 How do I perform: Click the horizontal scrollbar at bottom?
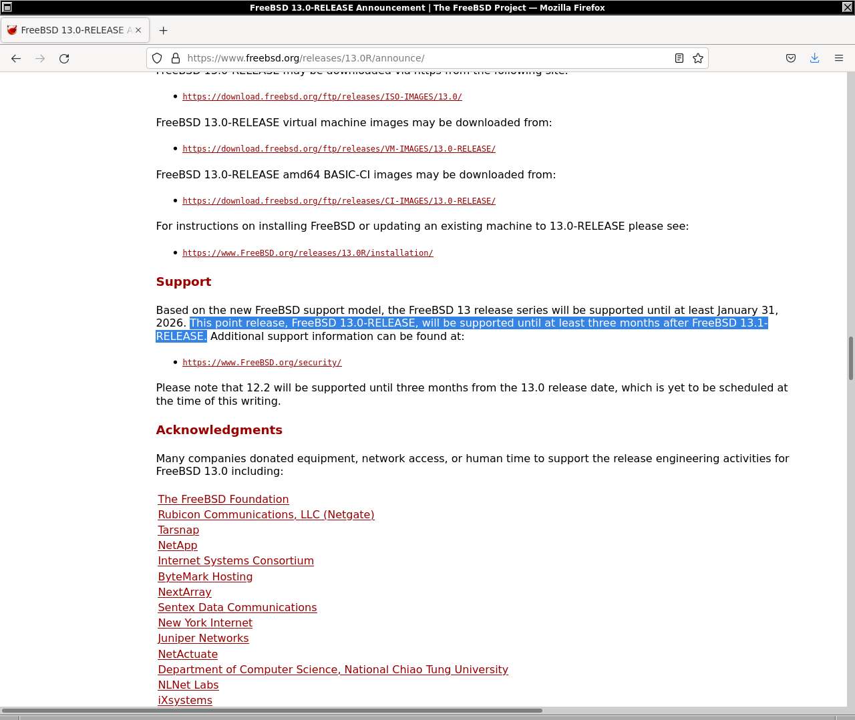click(272, 711)
